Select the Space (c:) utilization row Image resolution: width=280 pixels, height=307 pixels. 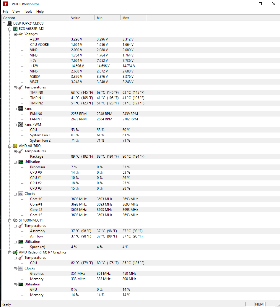155,247
